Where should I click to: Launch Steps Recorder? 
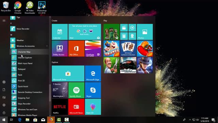tap(29, 104)
